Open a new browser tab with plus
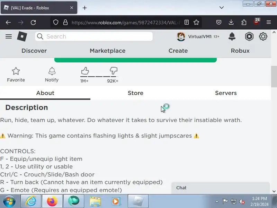Image resolution: width=277 pixels, height=208 pixels. point(84,8)
